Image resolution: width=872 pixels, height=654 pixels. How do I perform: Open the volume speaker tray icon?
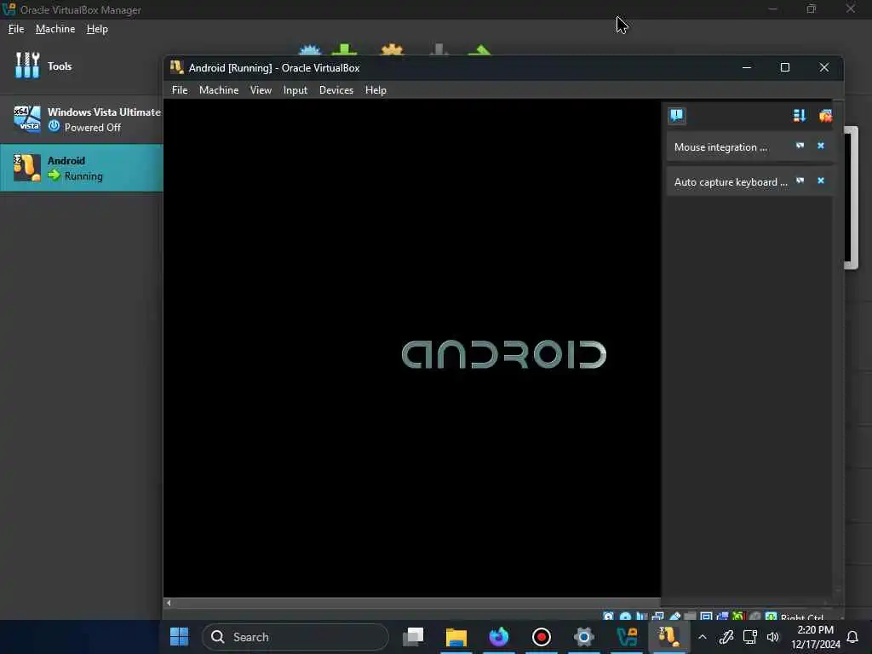pyautogui.click(x=772, y=637)
